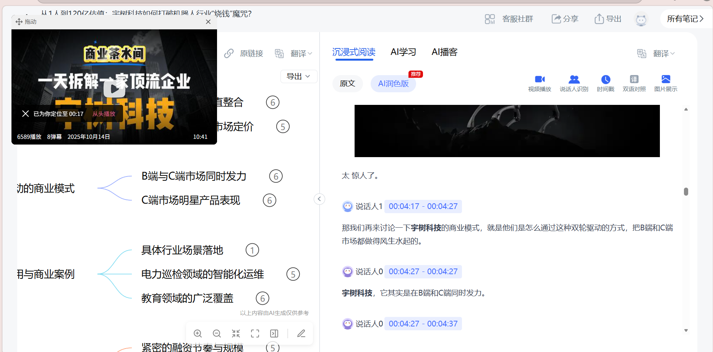
Task: Toggle 视频播放 video playback
Action: point(540,84)
